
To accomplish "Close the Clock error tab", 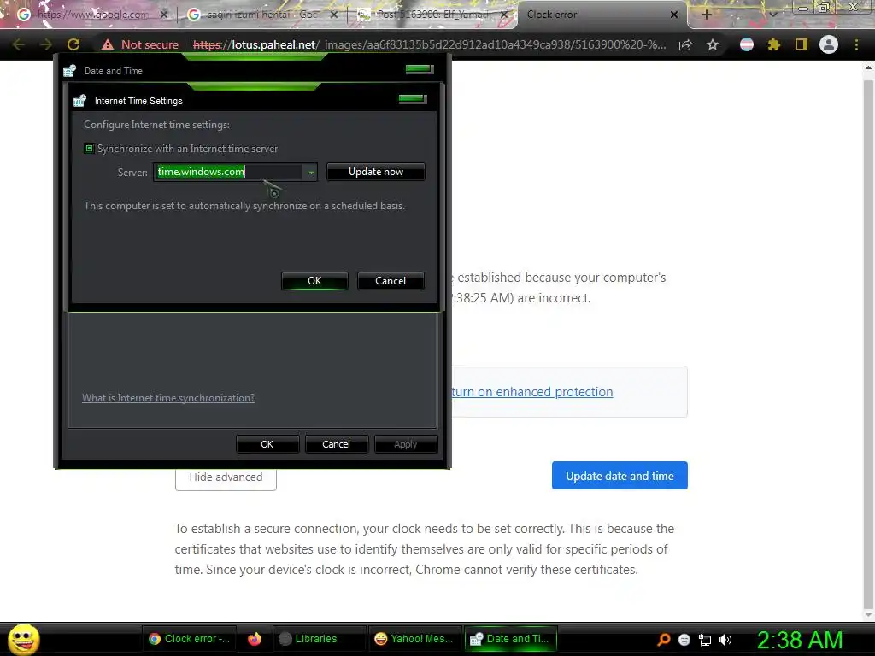I will point(674,15).
